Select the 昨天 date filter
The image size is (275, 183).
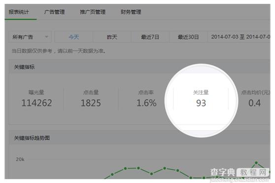tap(112, 37)
